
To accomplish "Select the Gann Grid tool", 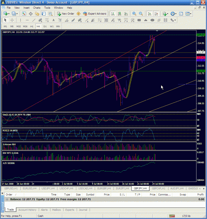I will click(x=106, y=20).
